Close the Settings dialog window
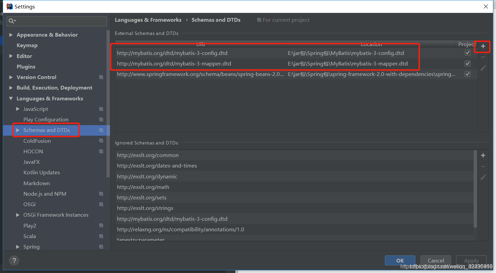496x273 pixels. pyautogui.click(x=486, y=6)
